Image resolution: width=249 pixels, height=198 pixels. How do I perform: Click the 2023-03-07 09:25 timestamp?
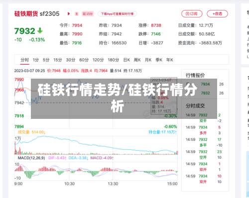[x=29, y=71]
